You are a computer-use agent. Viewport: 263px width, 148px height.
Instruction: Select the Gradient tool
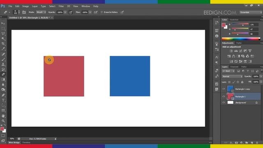point(3,79)
